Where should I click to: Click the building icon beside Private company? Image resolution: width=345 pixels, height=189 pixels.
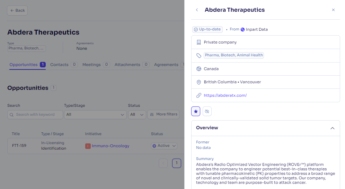(199, 42)
